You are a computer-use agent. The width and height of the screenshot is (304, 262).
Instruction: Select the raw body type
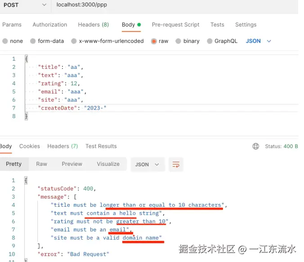point(160,41)
